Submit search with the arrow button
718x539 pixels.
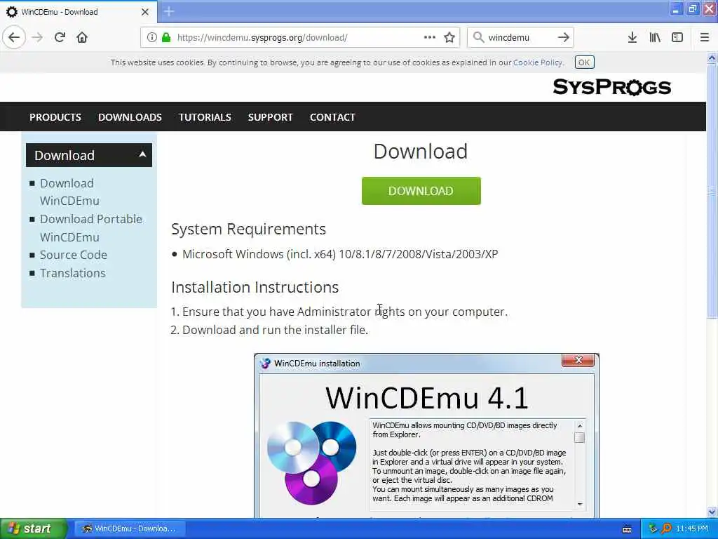click(563, 38)
